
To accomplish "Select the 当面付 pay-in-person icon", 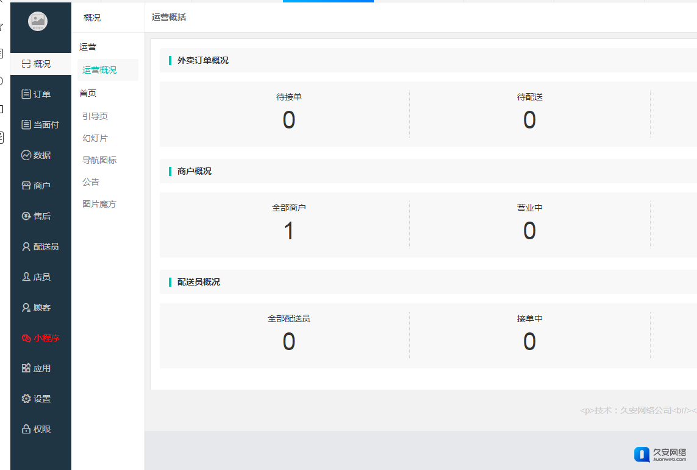I will pyautogui.click(x=26, y=125).
